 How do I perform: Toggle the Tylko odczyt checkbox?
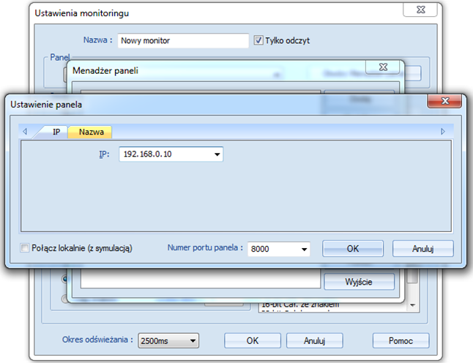click(x=258, y=40)
